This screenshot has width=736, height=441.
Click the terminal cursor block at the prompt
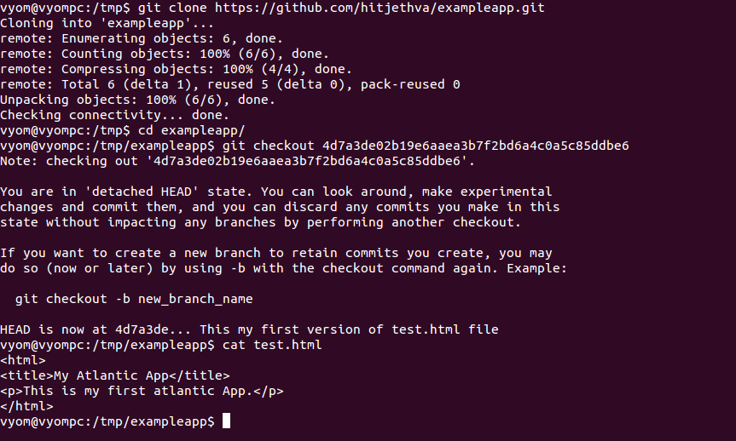[226, 421]
